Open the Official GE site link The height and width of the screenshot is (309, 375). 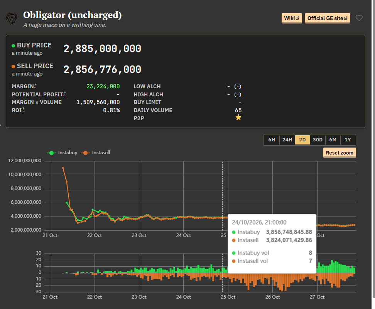[x=328, y=18]
